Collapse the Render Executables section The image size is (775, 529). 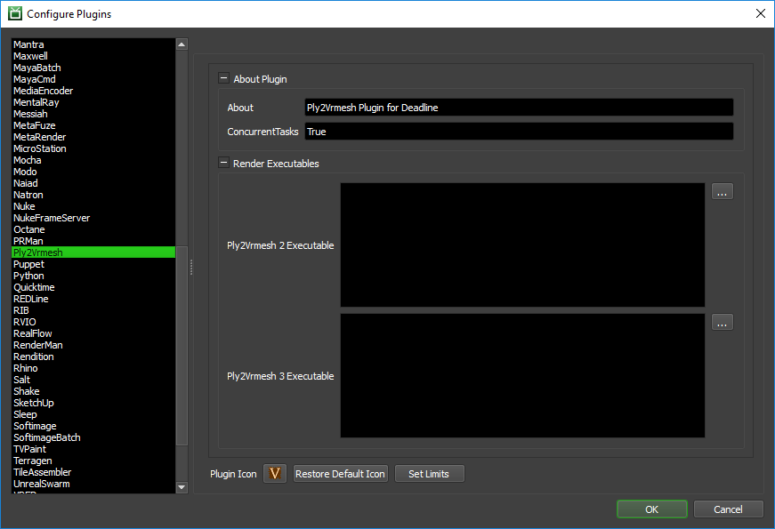coord(223,163)
